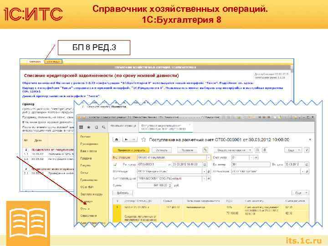
Task: Click the 'Счет на оплату' column header
Action: (x=254, y=201)
